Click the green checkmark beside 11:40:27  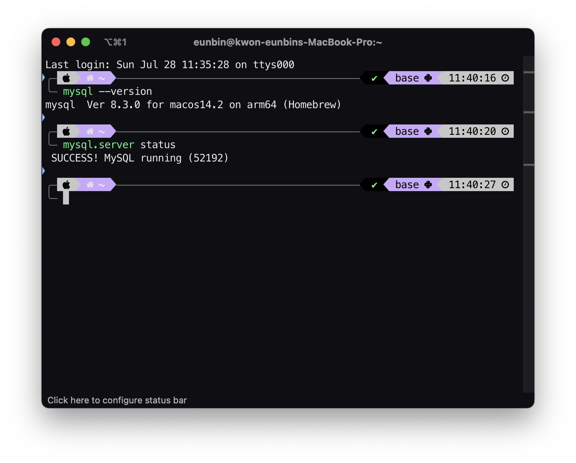point(374,185)
